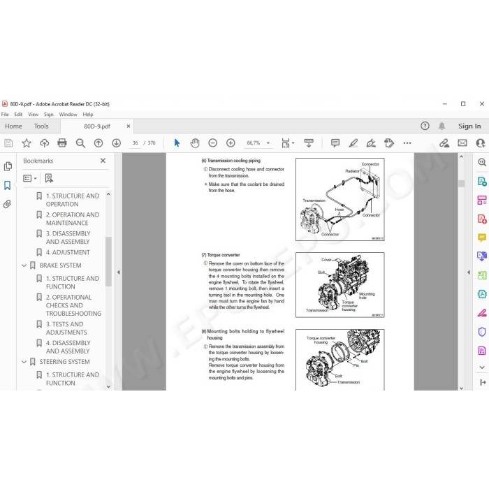Open the File menu
489x489 pixels.
(5, 115)
